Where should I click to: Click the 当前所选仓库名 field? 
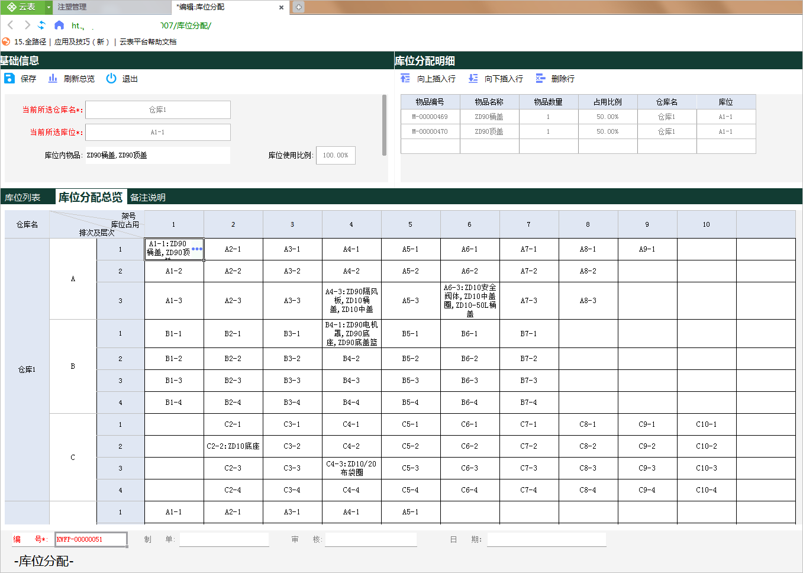[158, 110]
